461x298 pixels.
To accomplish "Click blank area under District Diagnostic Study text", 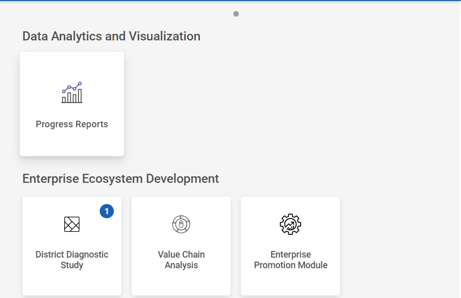I will point(72,283).
